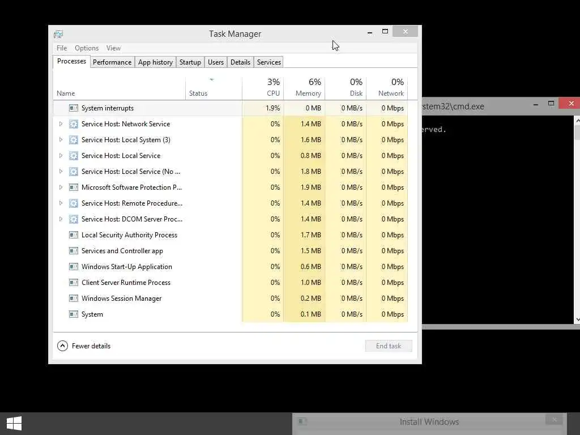Click the Client Server Runtime Process icon
This screenshot has width=580, height=435.
point(74,283)
